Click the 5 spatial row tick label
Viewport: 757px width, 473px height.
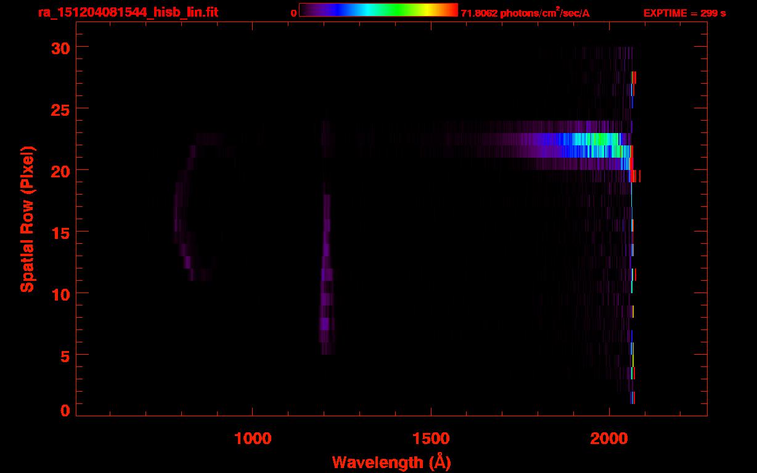click(65, 355)
